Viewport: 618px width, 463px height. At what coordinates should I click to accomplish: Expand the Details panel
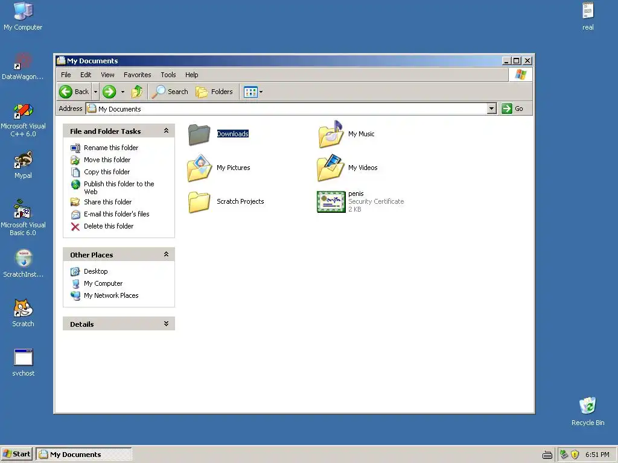(x=166, y=324)
